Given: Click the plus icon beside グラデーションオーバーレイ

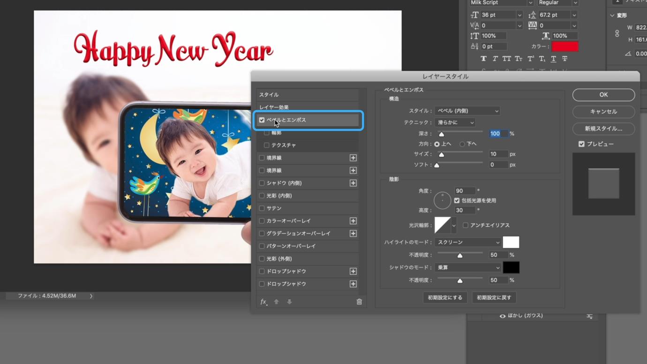Looking at the screenshot, I should click(353, 234).
